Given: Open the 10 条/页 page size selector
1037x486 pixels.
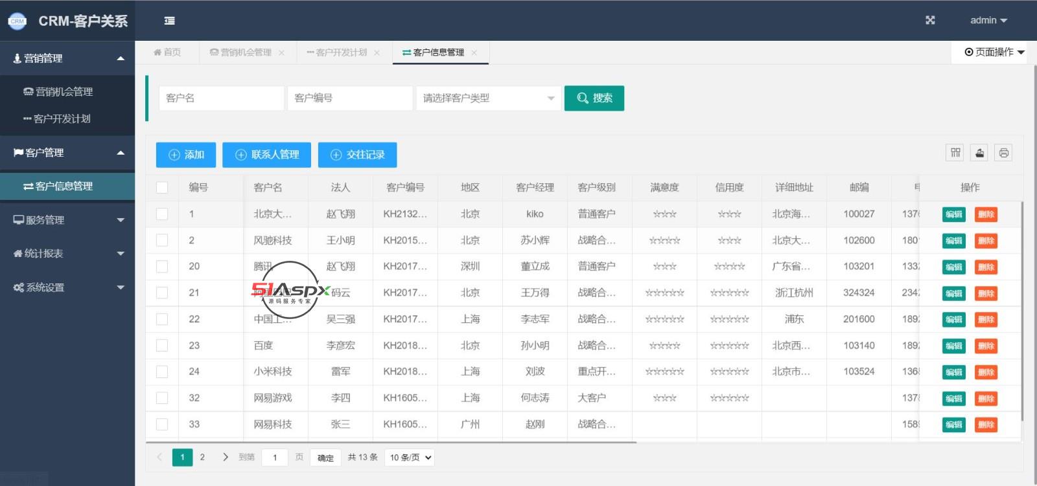Looking at the screenshot, I should point(410,458).
